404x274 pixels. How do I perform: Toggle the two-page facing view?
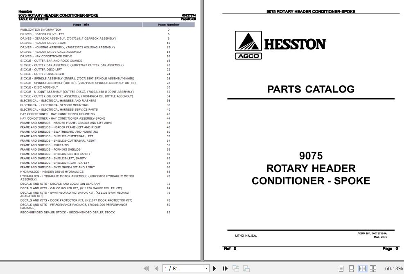(x=362, y=268)
